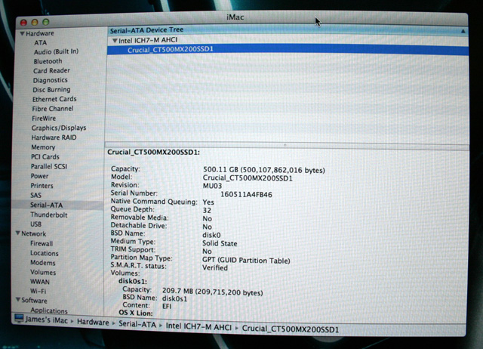
Task: Select Printers in the sidebar
Action: click(x=42, y=186)
